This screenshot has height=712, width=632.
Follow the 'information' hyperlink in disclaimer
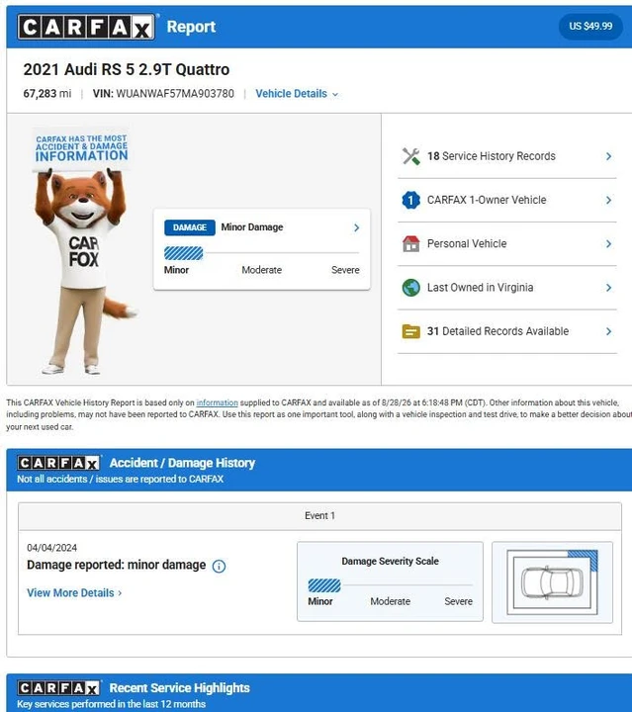tap(217, 402)
